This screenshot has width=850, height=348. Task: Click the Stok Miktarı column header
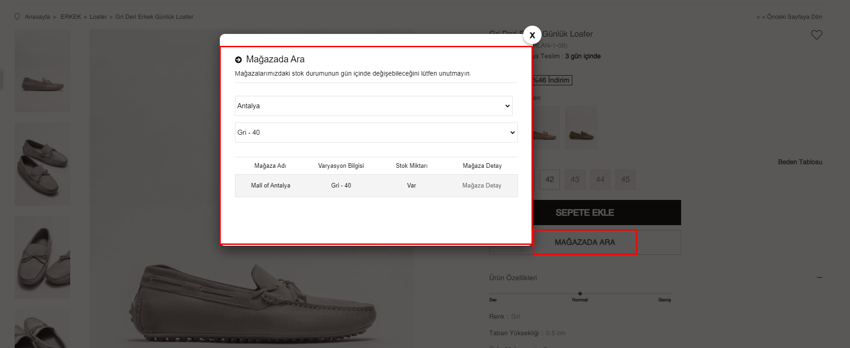click(x=412, y=166)
